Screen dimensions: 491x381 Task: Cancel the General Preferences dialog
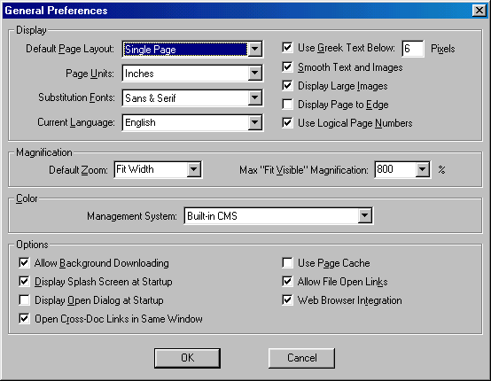coord(302,358)
